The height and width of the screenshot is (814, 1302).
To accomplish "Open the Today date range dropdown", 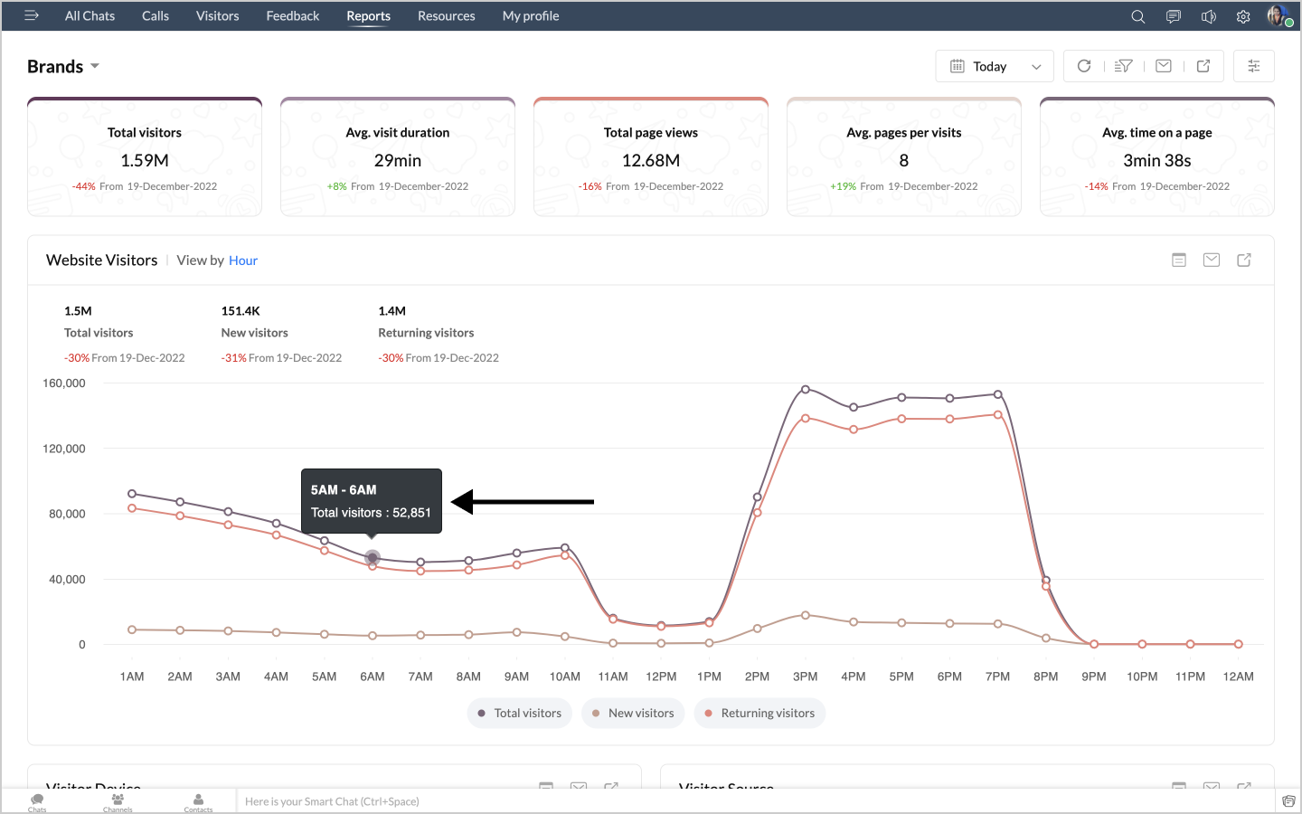I will 995,67.
